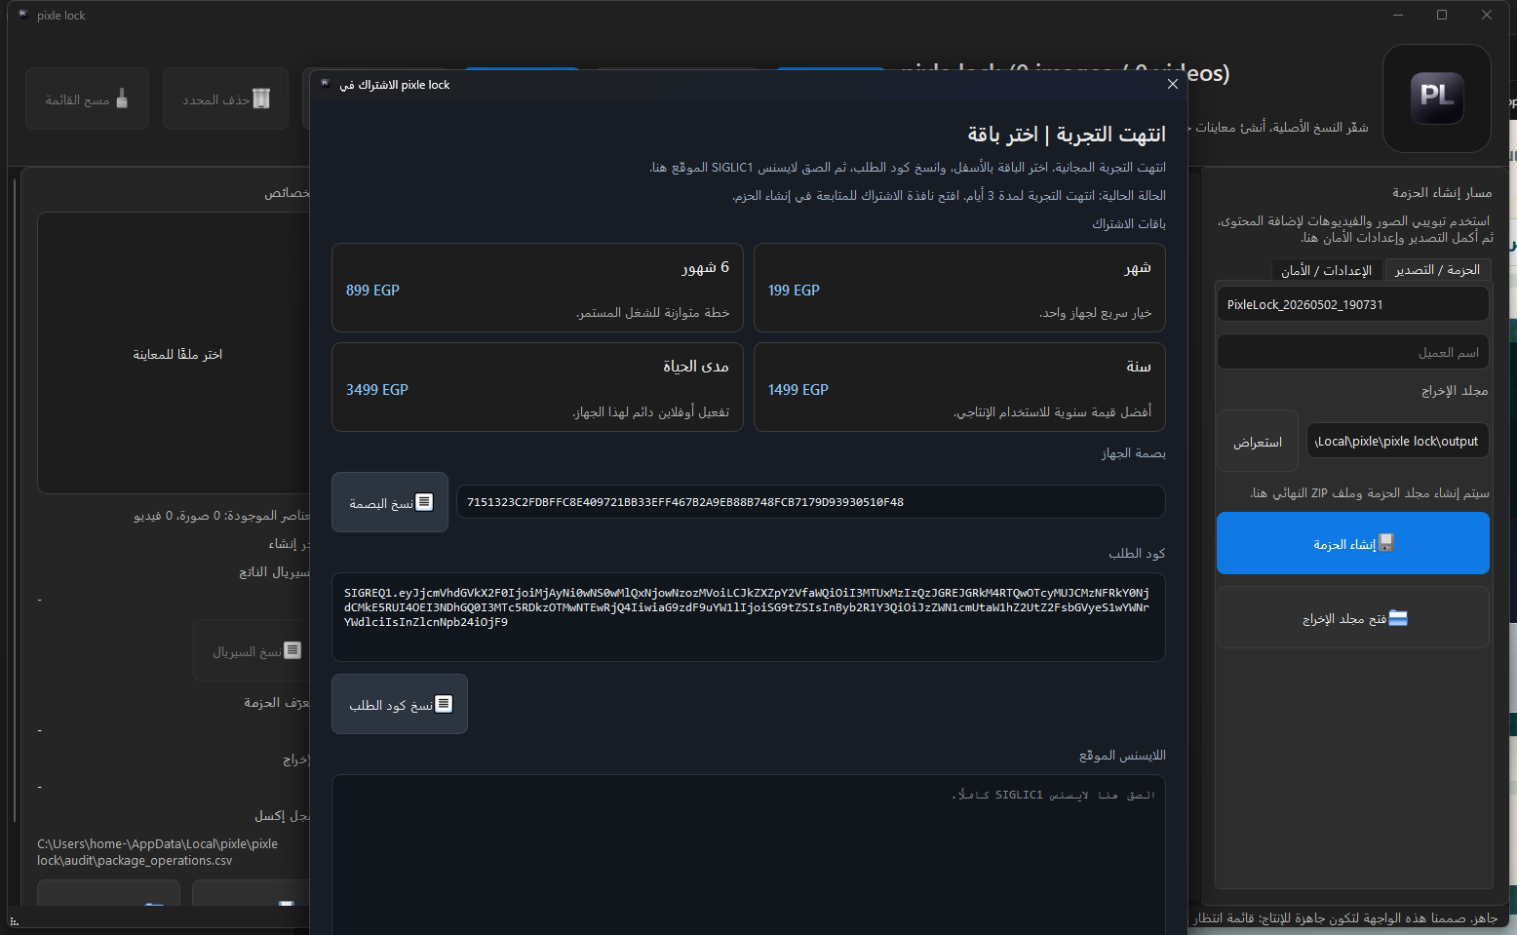Viewport: 1517px width, 935px height.
Task: Click the SIGREQ1 request code box
Action: pyautogui.click(x=749, y=617)
